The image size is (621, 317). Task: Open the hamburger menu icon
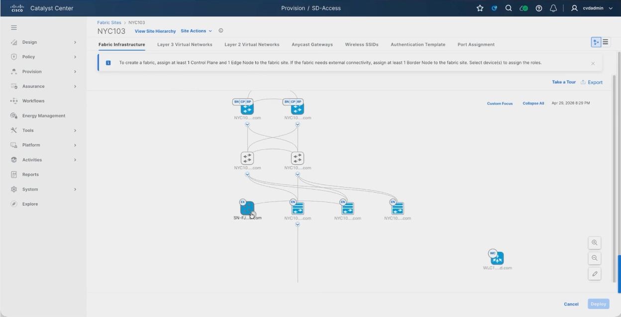14,27
